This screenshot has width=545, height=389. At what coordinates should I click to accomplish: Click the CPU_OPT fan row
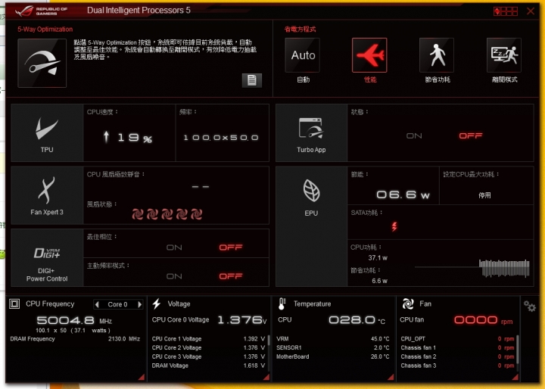pyautogui.click(x=457, y=339)
